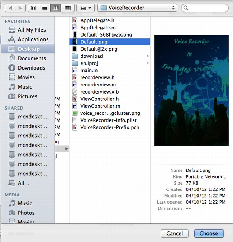Click the MEDIA section header

coord(12,195)
